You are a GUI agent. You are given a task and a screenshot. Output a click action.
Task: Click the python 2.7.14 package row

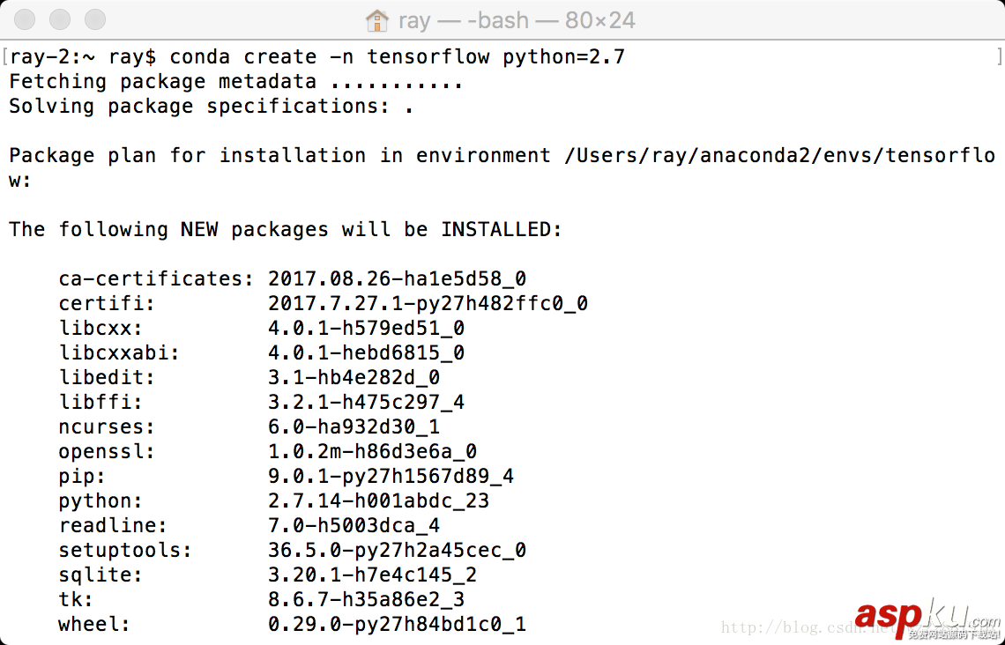[x=273, y=501]
